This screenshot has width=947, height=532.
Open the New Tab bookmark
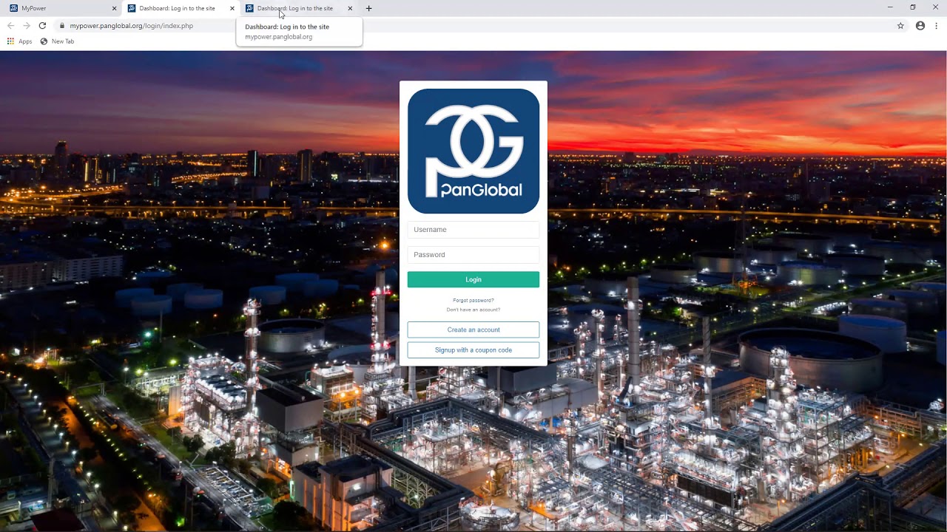coord(57,41)
